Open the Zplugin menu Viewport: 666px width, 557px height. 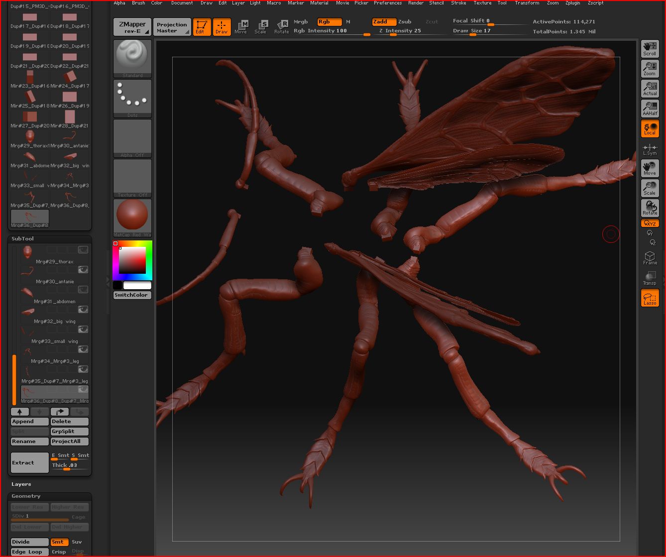[x=572, y=3]
